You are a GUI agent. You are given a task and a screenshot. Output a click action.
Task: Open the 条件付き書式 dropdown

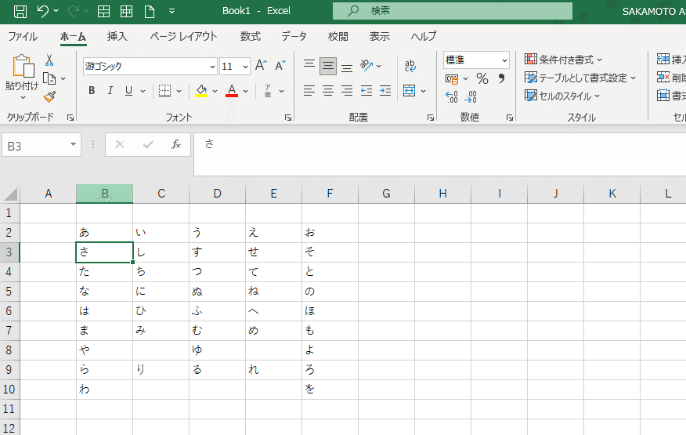pos(564,60)
